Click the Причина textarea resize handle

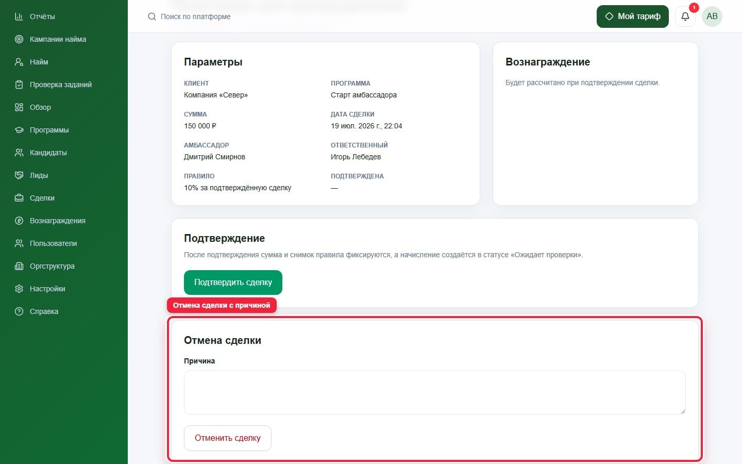pyautogui.click(x=682, y=411)
